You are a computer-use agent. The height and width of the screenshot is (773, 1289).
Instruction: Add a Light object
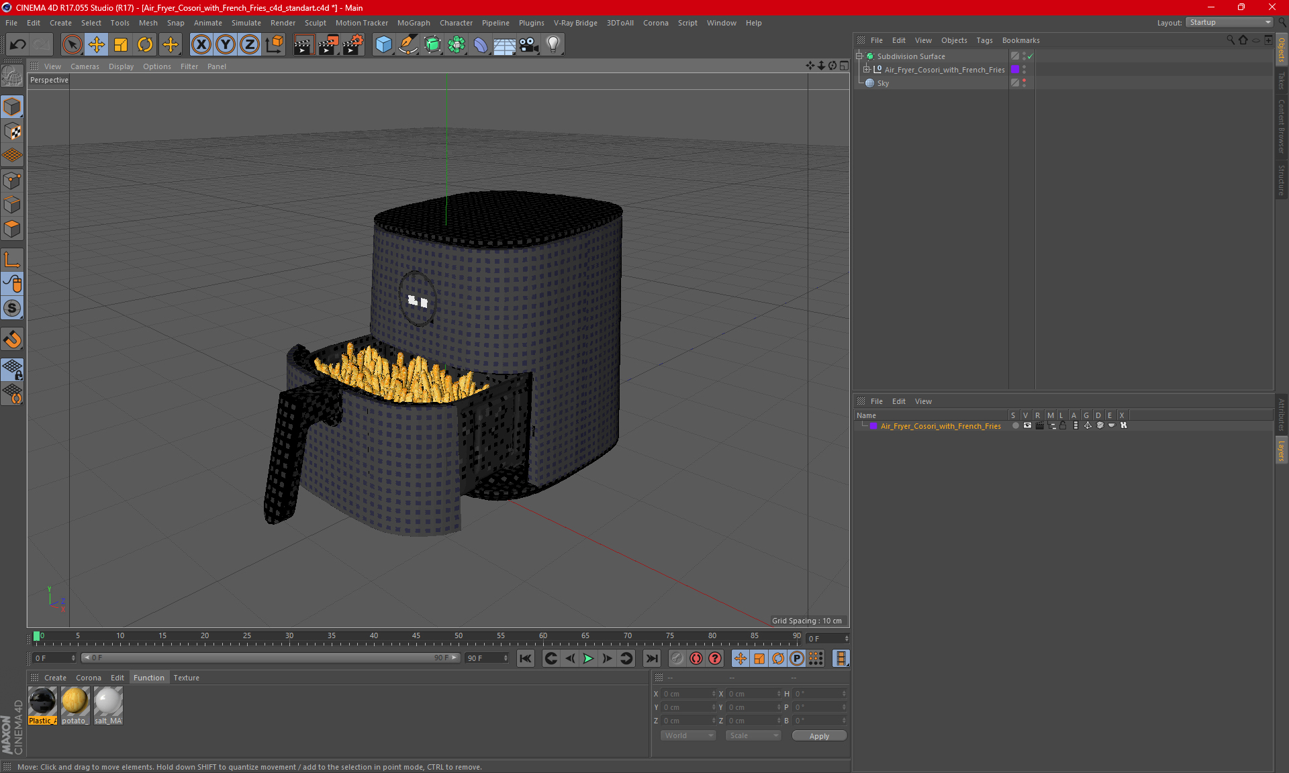pyautogui.click(x=553, y=45)
